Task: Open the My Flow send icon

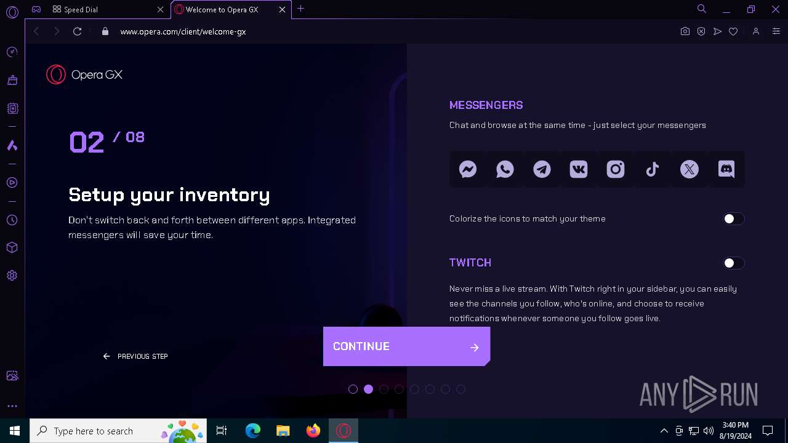Action: pos(717,31)
